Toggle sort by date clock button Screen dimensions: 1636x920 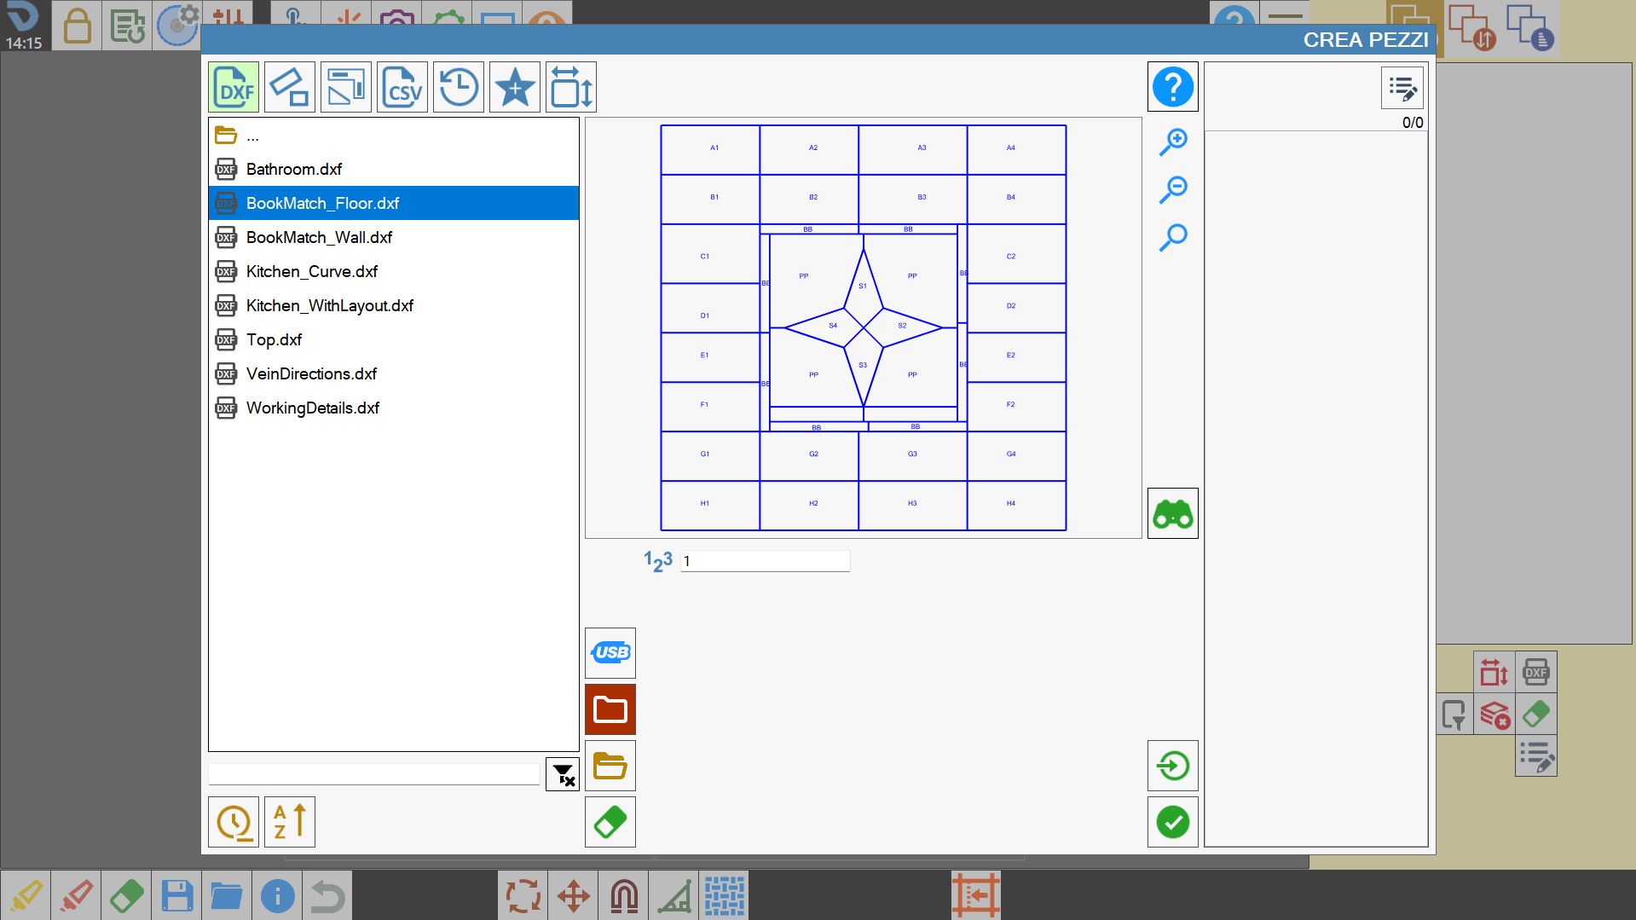click(x=234, y=822)
